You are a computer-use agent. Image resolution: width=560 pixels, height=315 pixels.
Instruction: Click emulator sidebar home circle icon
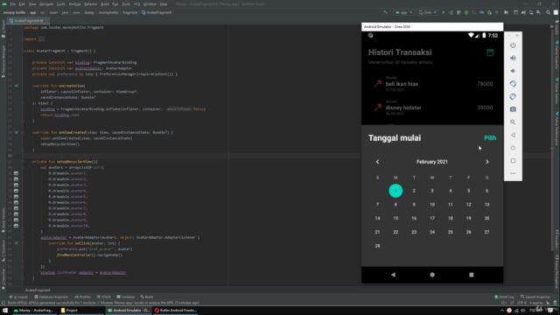click(513, 148)
